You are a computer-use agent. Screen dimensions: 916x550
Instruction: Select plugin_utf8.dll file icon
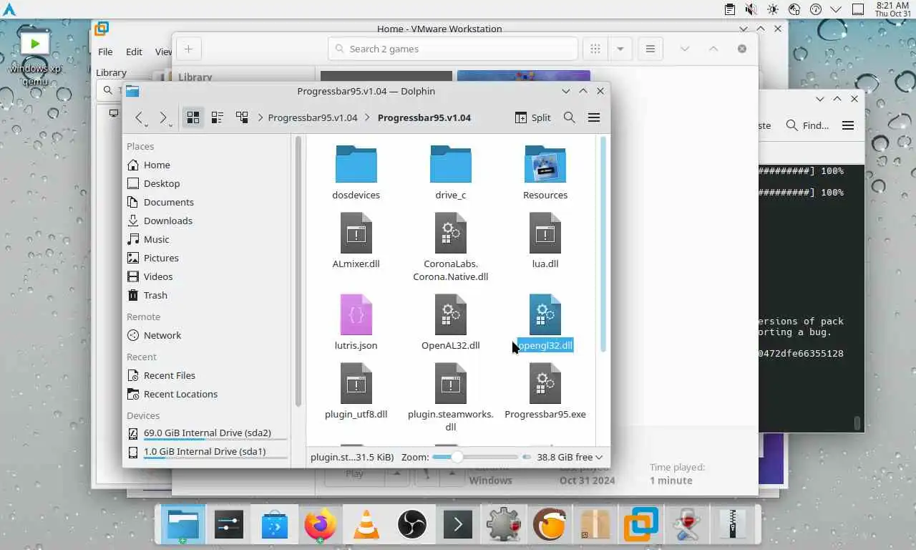click(356, 383)
